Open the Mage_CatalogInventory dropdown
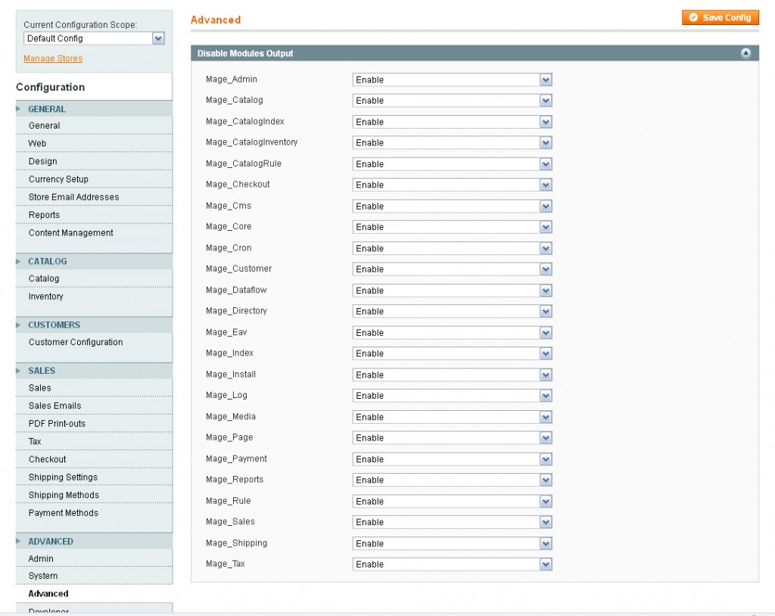The image size is (775, 616). (452, 142)
